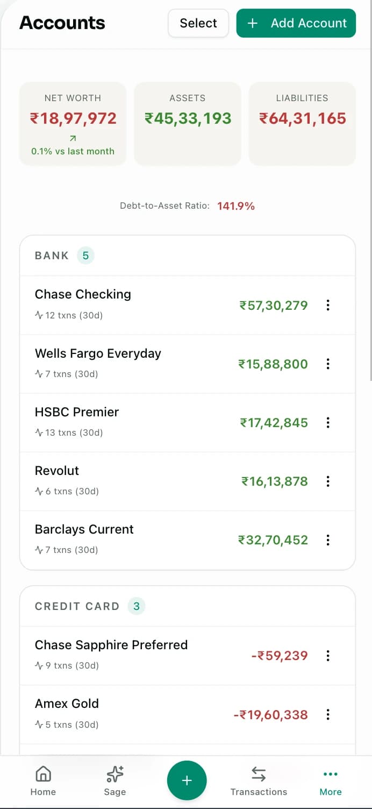Tap the CREDIT CARD section count badge
The image size is (372, 809).
tap(137, 606)
